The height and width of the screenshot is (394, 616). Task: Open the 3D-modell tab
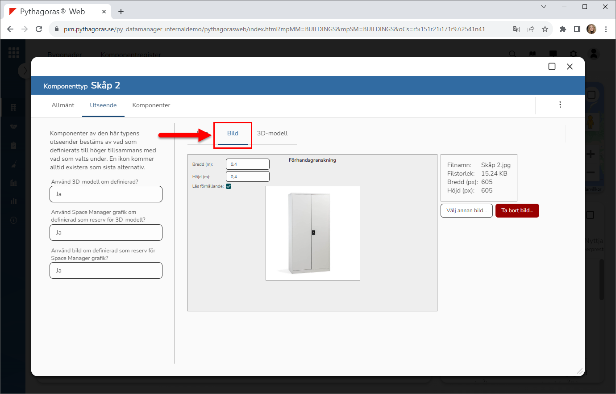(x=272, y=134)
